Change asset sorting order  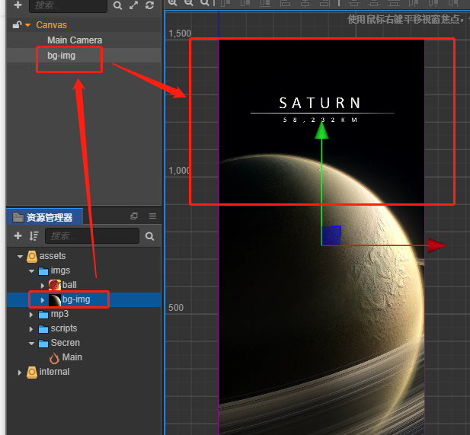click(34, 236)
